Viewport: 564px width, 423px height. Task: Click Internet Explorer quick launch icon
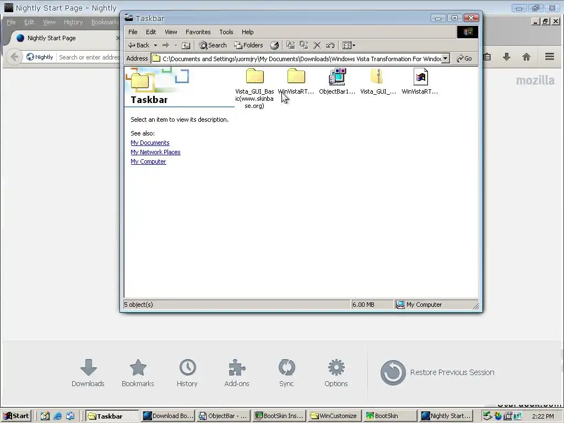[x=57, y=416]
